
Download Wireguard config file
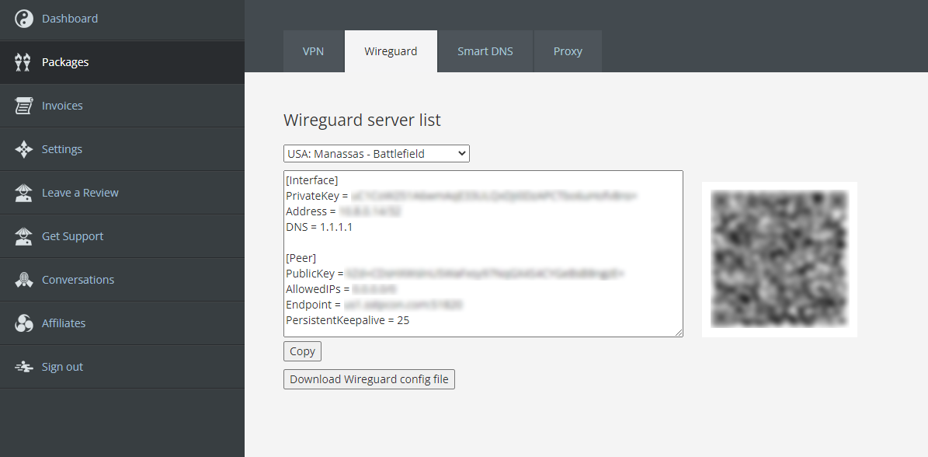369,379
